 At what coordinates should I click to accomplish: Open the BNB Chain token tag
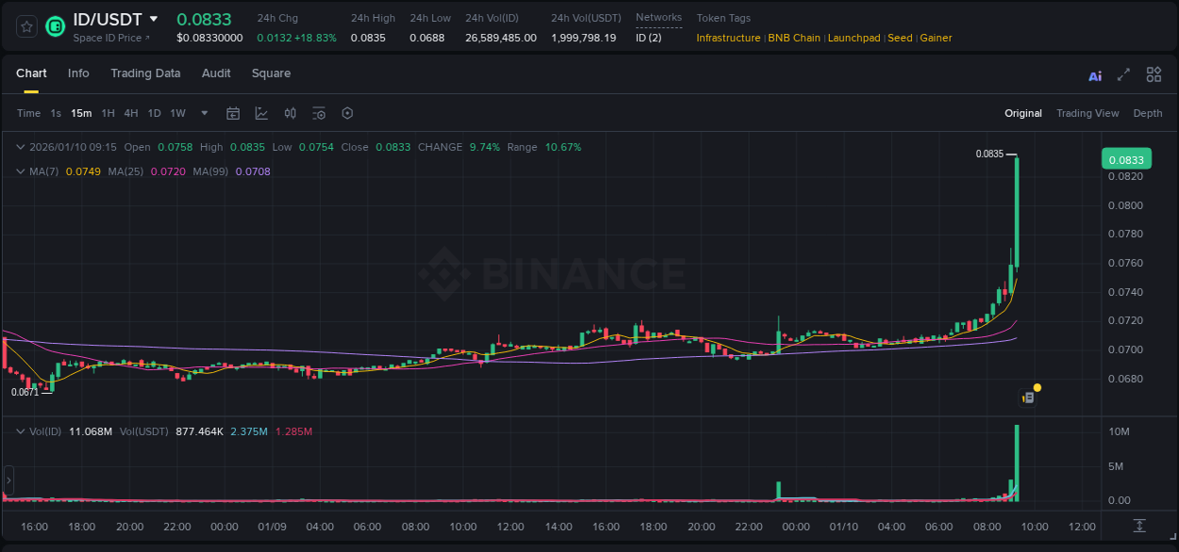point(794,38)
